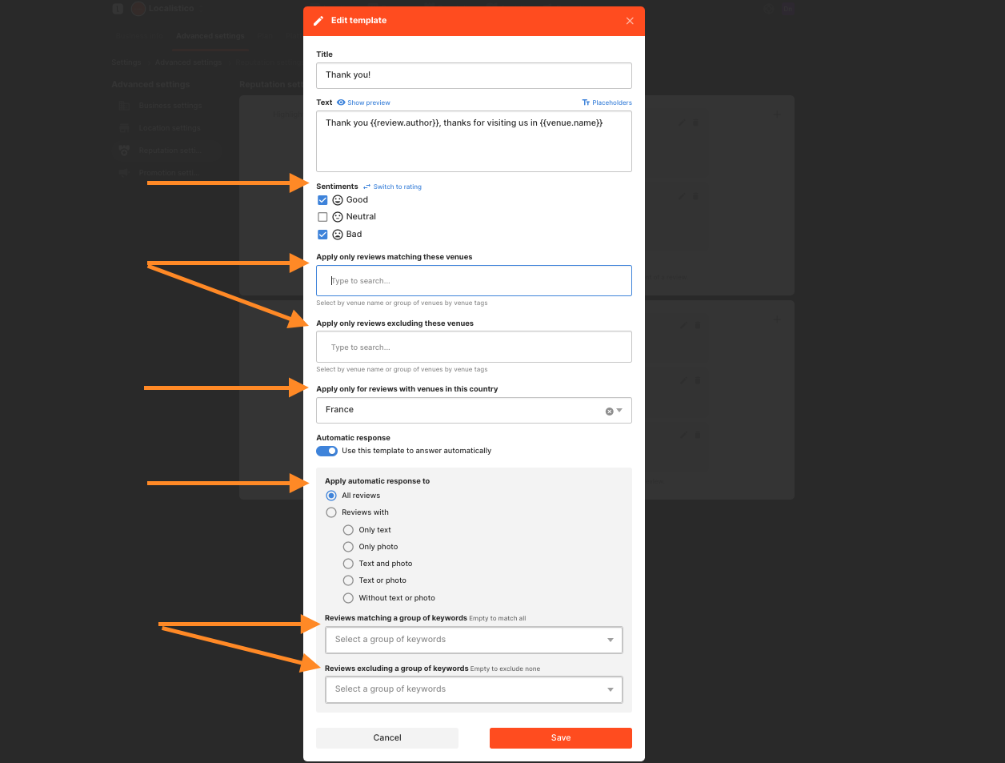Switch sentiments to rating mode
1005x763 pixels.
[x=392, y=187]
